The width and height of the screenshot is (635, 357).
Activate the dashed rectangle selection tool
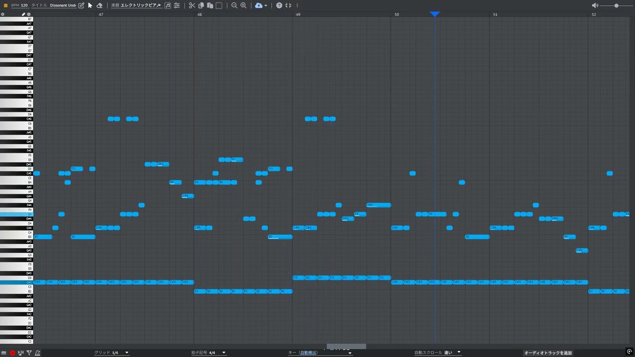coord(219,5)
